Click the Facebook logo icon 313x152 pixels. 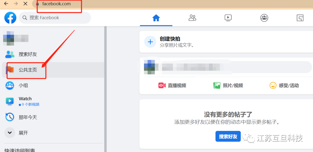tap(10, 18)
